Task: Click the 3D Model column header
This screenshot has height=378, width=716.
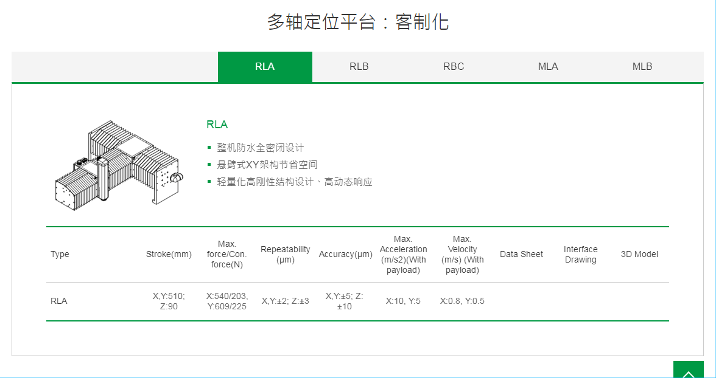Action: (639, 254)
